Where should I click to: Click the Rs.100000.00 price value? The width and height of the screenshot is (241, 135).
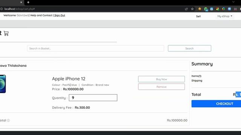click(73, 89)
